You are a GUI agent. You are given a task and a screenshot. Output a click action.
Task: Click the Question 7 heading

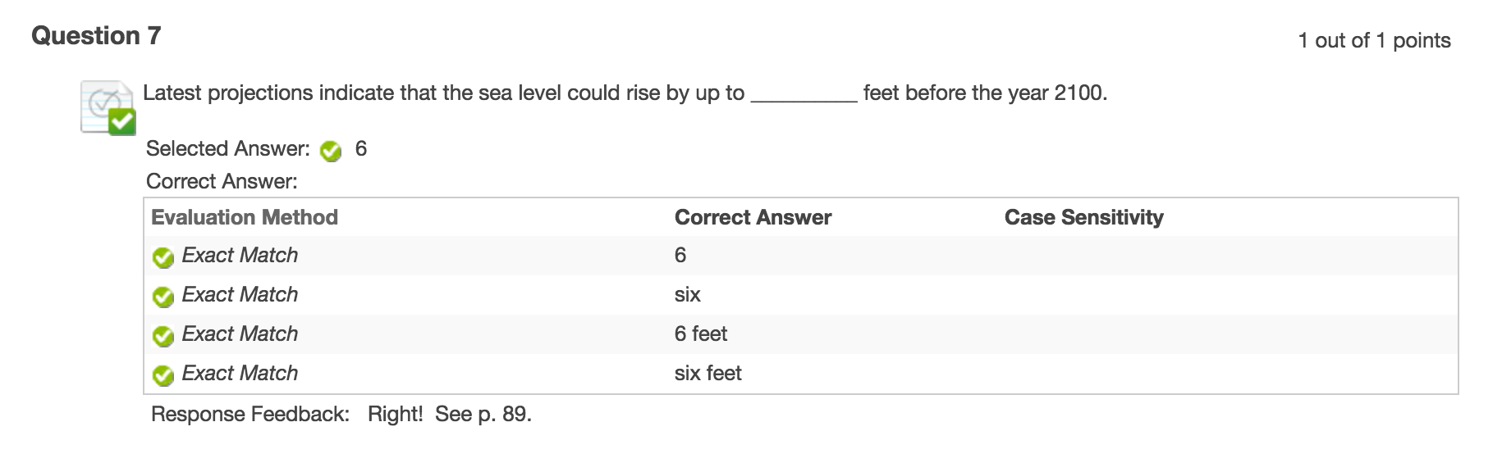pyautogui.click(x=96, y=36)
